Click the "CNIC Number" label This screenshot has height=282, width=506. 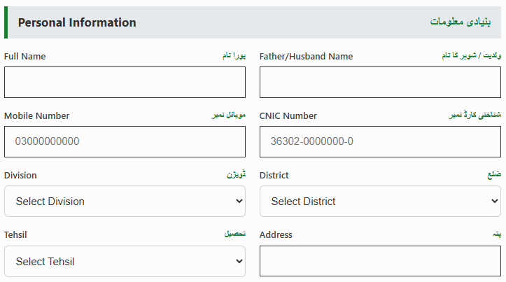[288, 115]
